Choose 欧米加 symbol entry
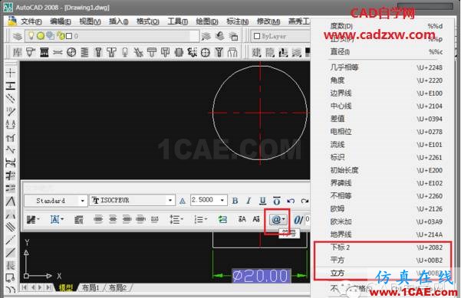 (x=386, y=221)
